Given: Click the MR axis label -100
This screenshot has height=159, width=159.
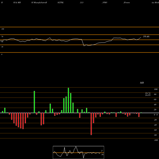Looking at the screenshot, I should point(156,140).
